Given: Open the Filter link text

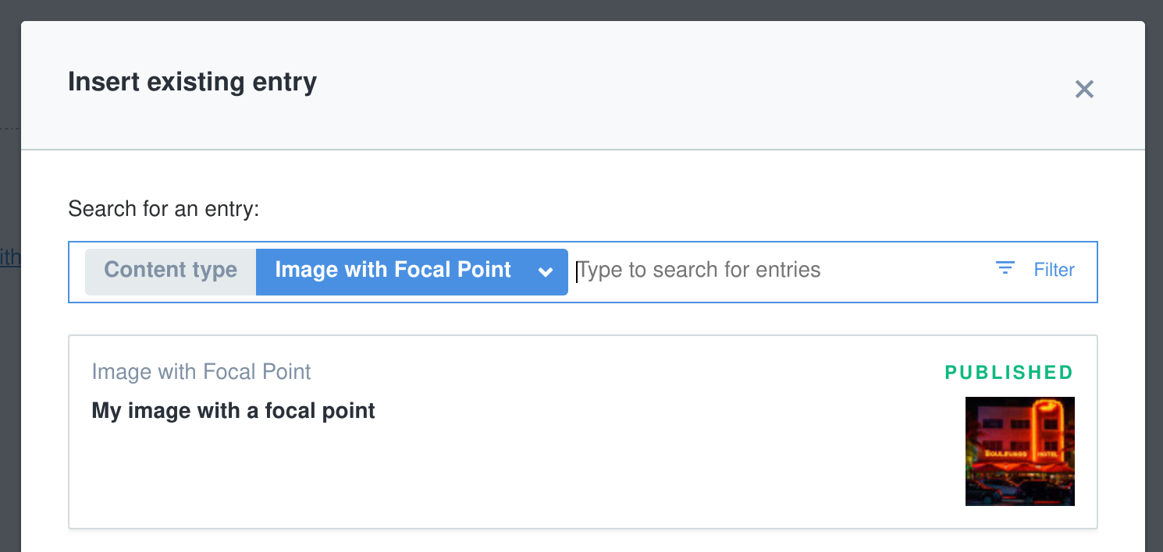Looking at the screenshot, I should pos(1054,270).
